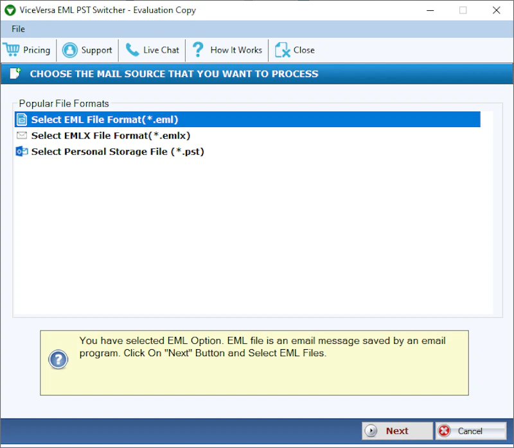
Task: Choose Close toolbar text label
Action: [x=304, y=50]
